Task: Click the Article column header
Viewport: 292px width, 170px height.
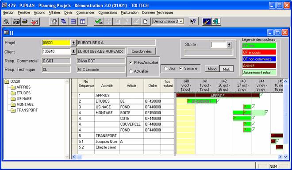Action: (131, 85)
